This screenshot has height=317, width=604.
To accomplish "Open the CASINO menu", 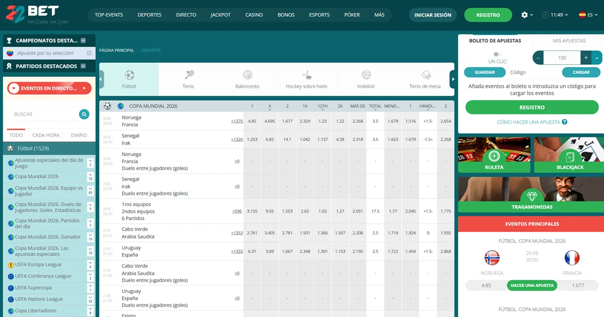I will [x=254, y=15].
